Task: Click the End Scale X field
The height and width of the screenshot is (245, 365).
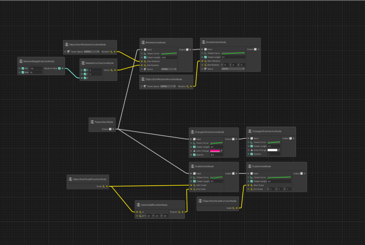Action: pos(272,189)
